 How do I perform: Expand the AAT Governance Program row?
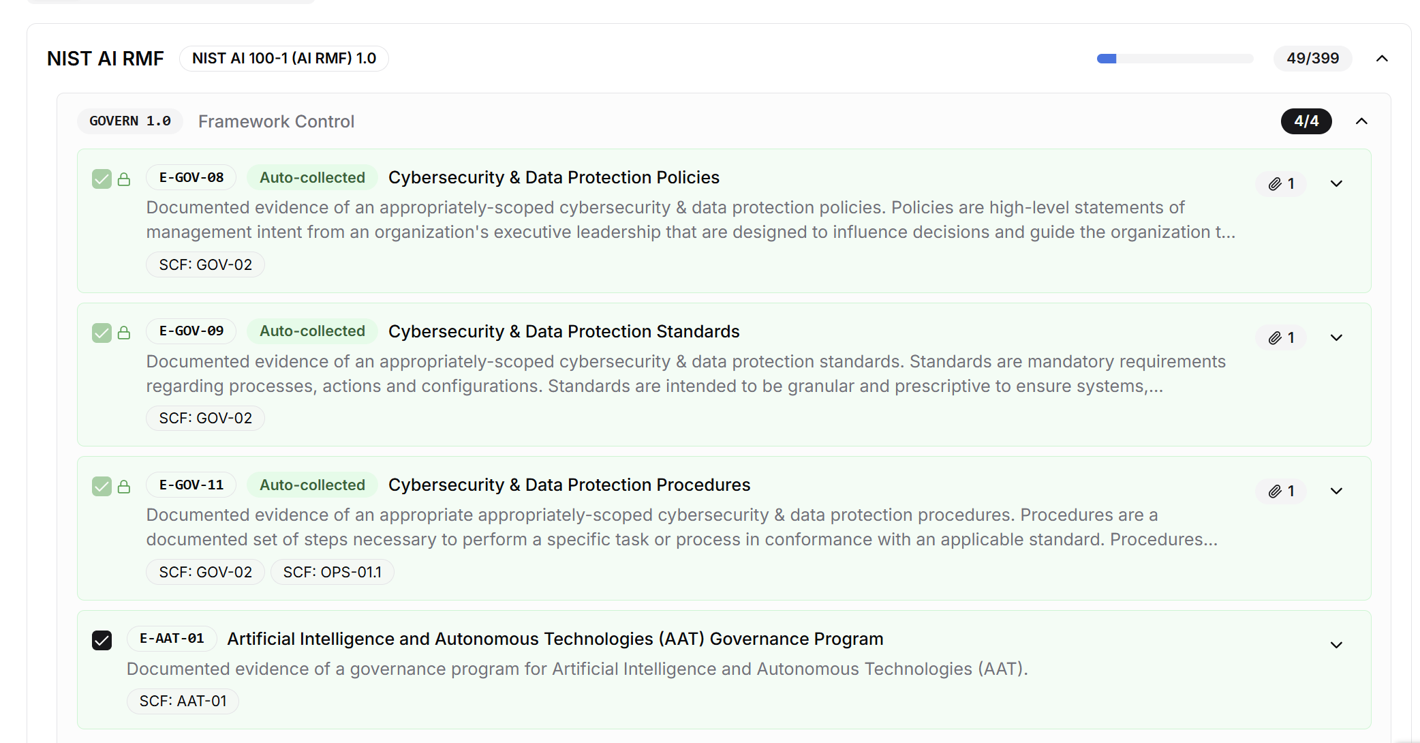[1336, 645]
